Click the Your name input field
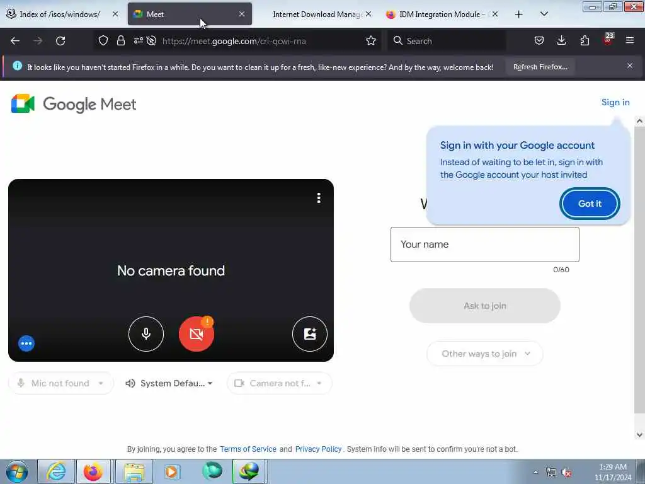The image size is (645, 484). (485, 245)
